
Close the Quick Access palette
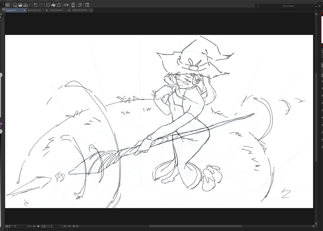[x=320, y=6]
